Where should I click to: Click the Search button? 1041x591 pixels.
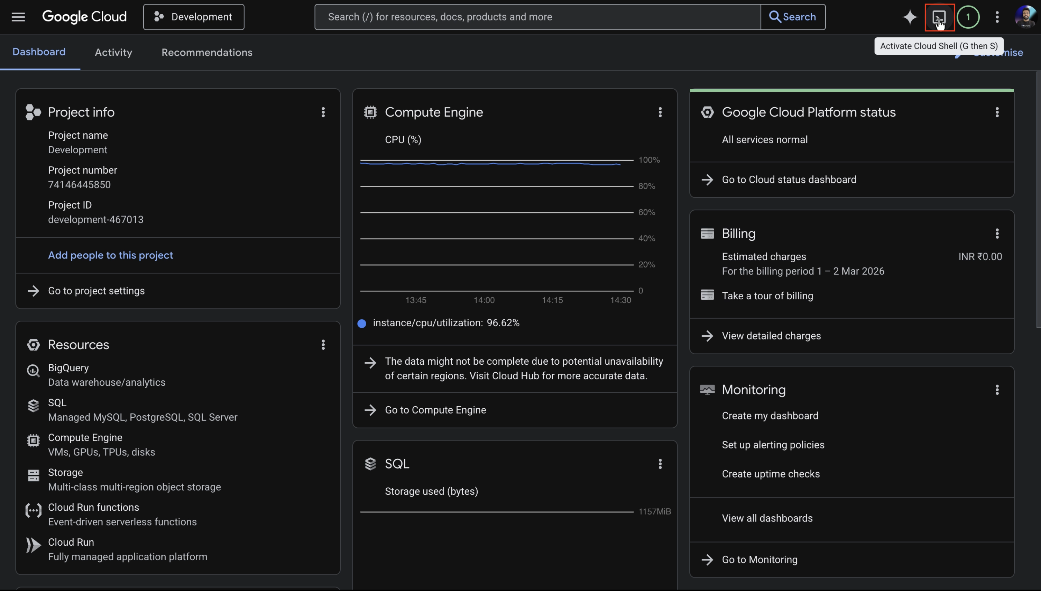pos(793,17)
